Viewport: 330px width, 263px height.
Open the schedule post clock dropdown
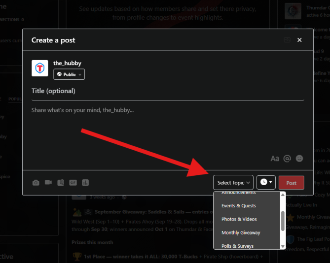(266, 183)
